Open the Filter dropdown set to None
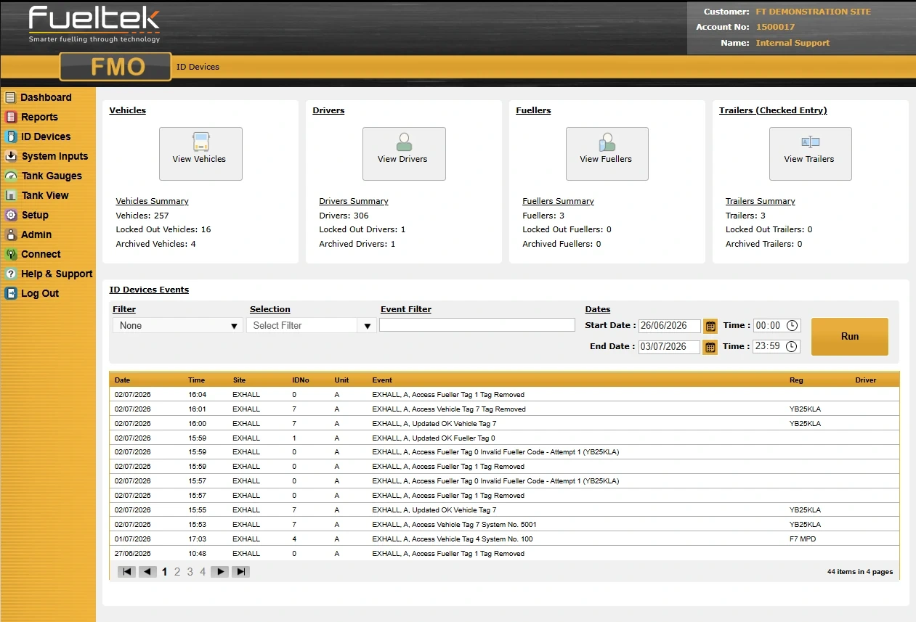 pyautogui.click(x=177, y=326)
